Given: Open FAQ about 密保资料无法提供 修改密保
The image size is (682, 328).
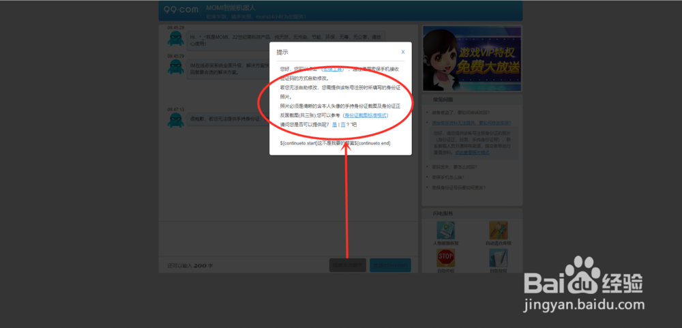Looking at the screenshot, I should (x=471, y=123).
